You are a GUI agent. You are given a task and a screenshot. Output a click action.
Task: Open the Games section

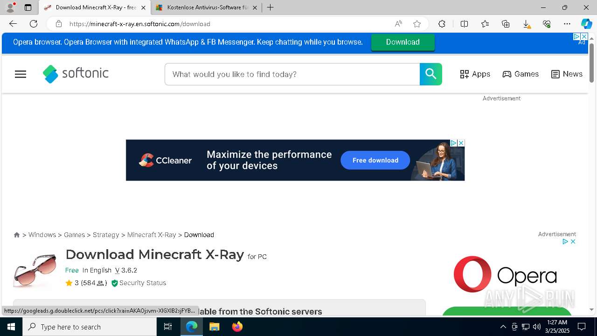tap(521, 74)
